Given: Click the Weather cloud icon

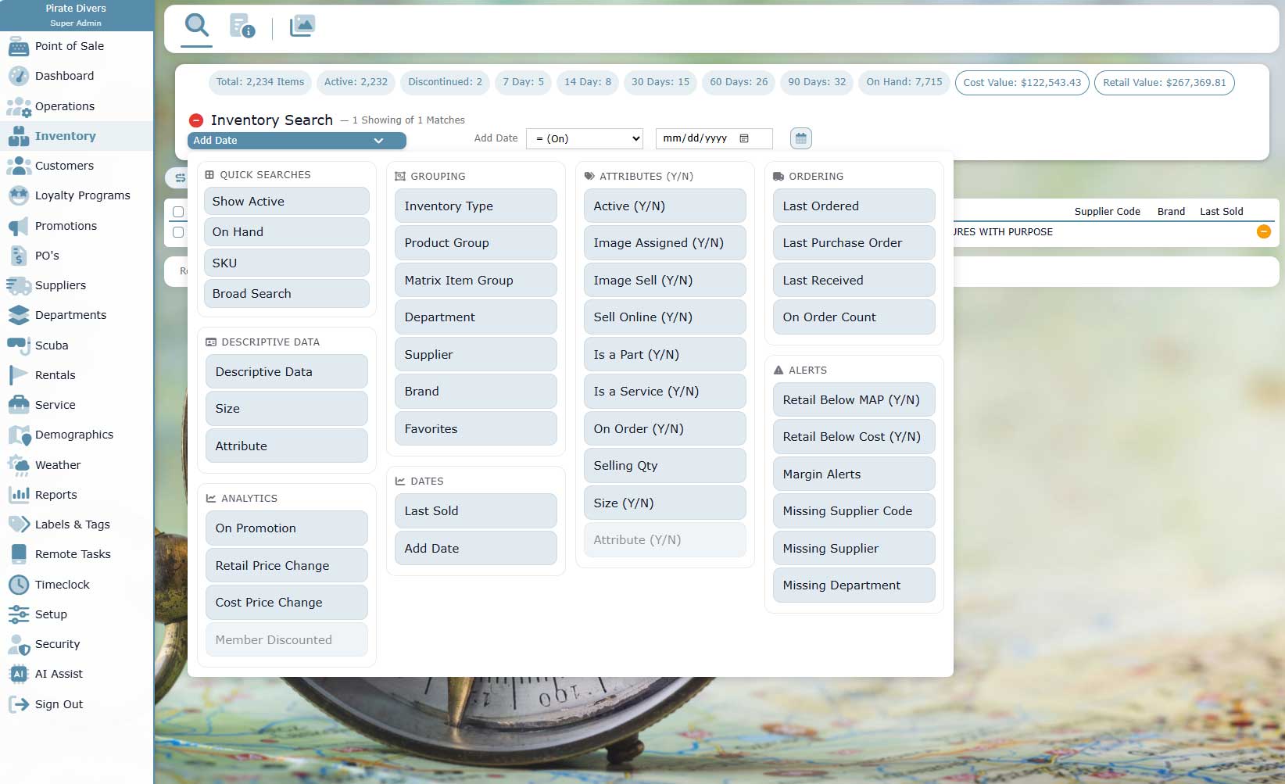Looking at the screenshot, I should (18, 465).
